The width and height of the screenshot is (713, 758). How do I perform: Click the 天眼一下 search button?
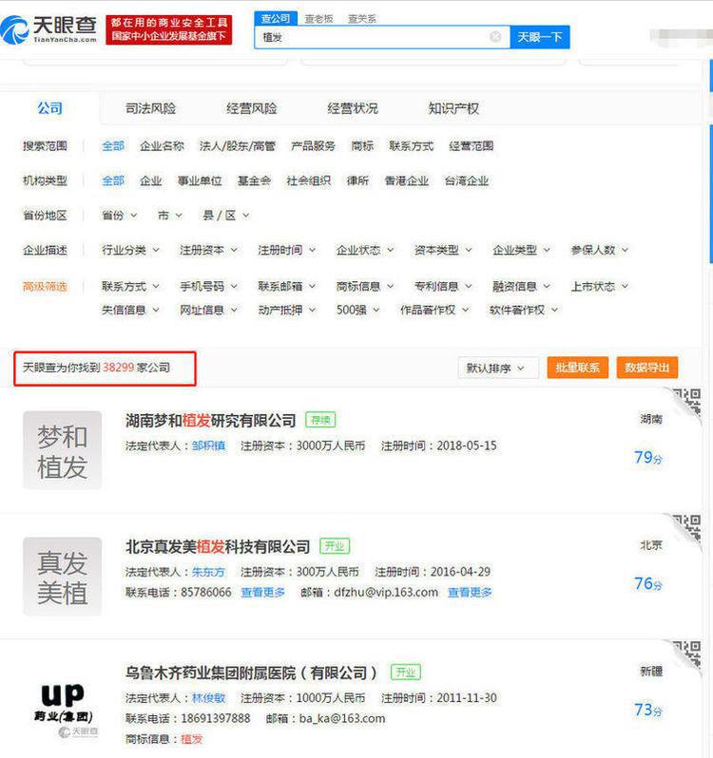click(x=540, y=37)
